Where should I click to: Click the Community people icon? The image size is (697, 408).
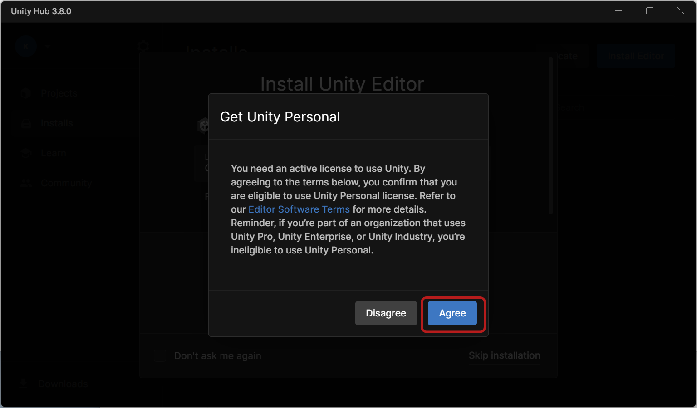pyautogui.click(x=26, y=183)
